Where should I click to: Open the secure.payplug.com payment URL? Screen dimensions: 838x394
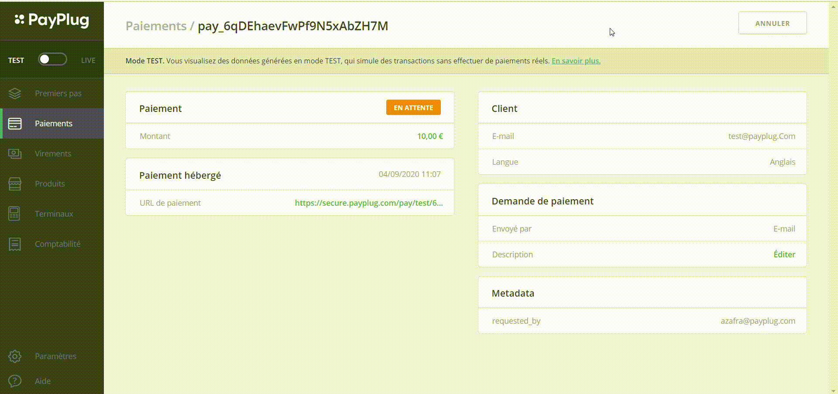(369, 203)
